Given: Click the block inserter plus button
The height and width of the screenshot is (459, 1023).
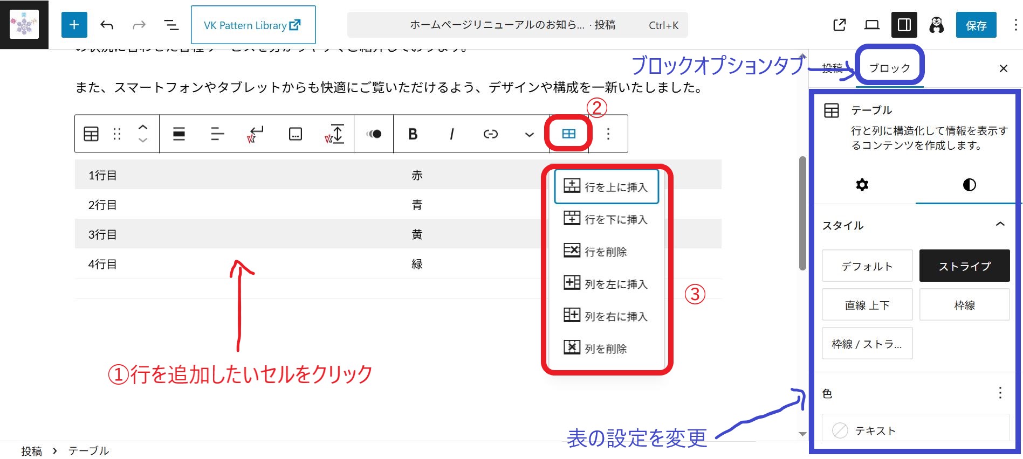Looking at the screenshot, I should 74,25.
